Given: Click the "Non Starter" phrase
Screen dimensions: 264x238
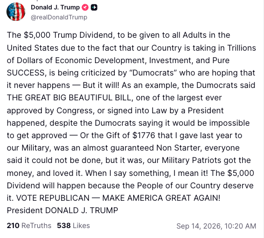Looking at the screenshot, I should coord(179,148).
